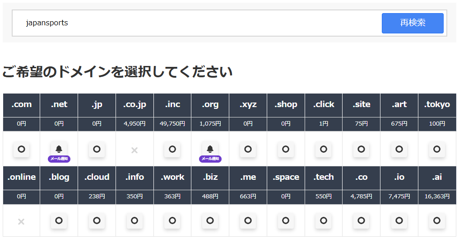459x239 pixels.
Task: Click the bell notification icon under .org
Action: pos(210,149)
